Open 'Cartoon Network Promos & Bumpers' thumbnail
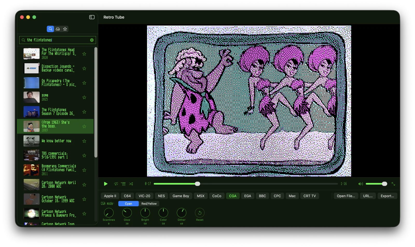 (32, 213)
